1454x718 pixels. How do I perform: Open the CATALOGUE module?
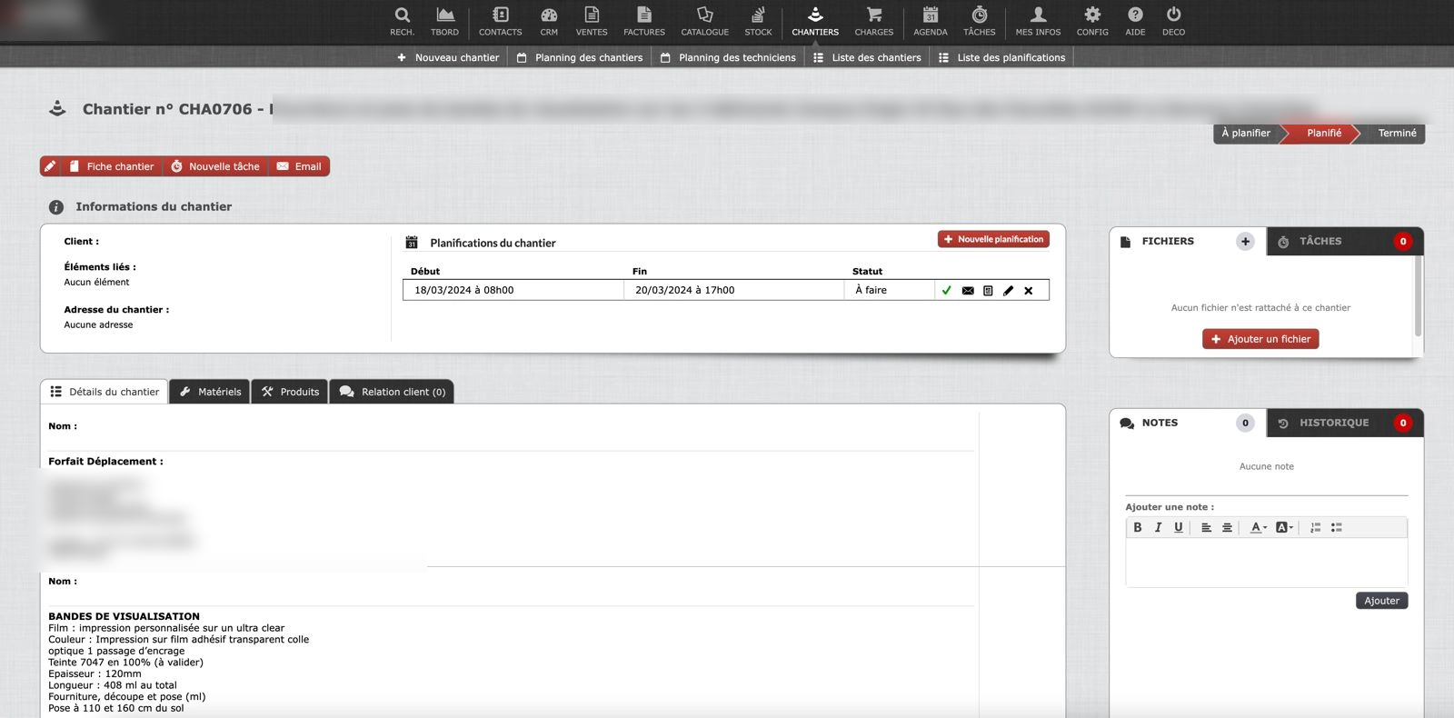click(704, 22)
